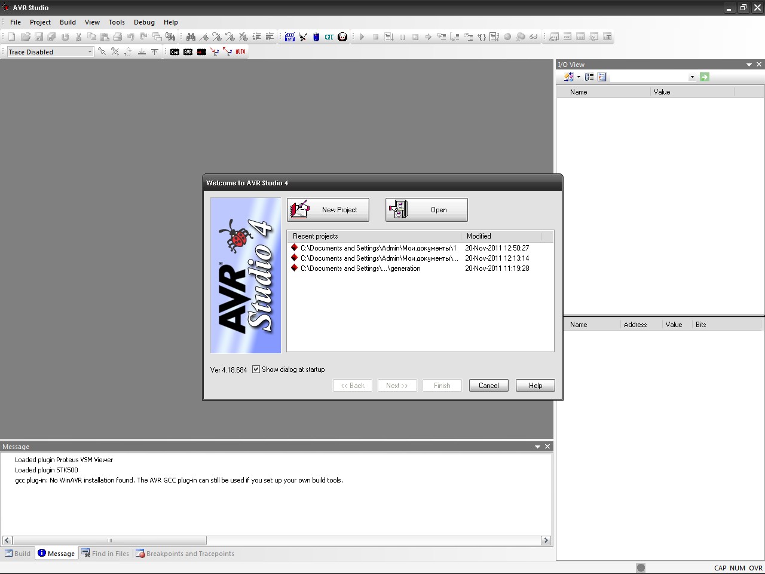The width and height of the screenshot is (765, 574).
Task: Open the Debug menu
Action: [x=144, y=22]
